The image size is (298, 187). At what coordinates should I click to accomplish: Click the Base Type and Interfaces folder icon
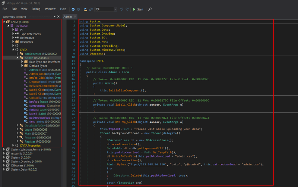26,62
